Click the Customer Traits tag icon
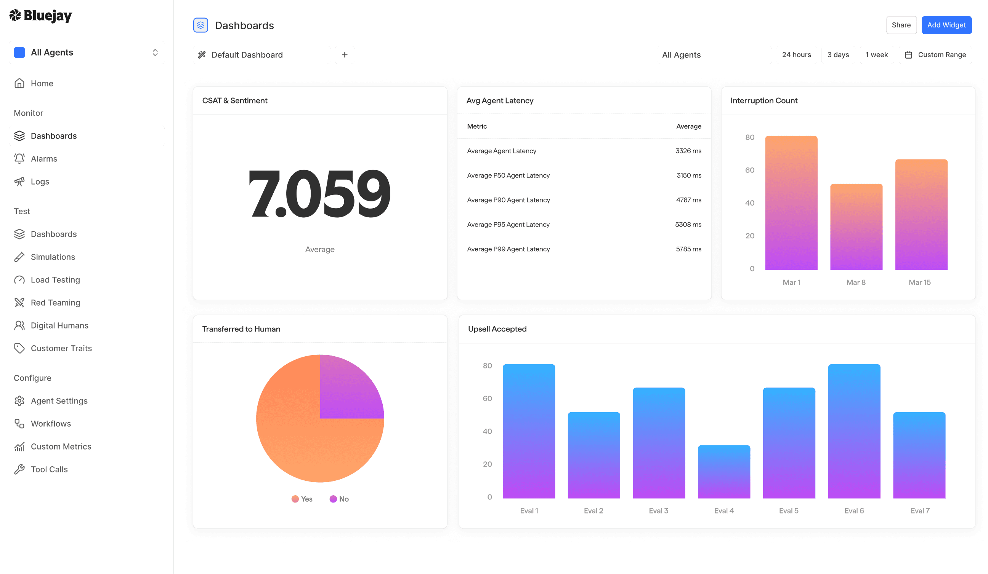The width and height of the screenshot is (988, 574). [x=19, y=348]
